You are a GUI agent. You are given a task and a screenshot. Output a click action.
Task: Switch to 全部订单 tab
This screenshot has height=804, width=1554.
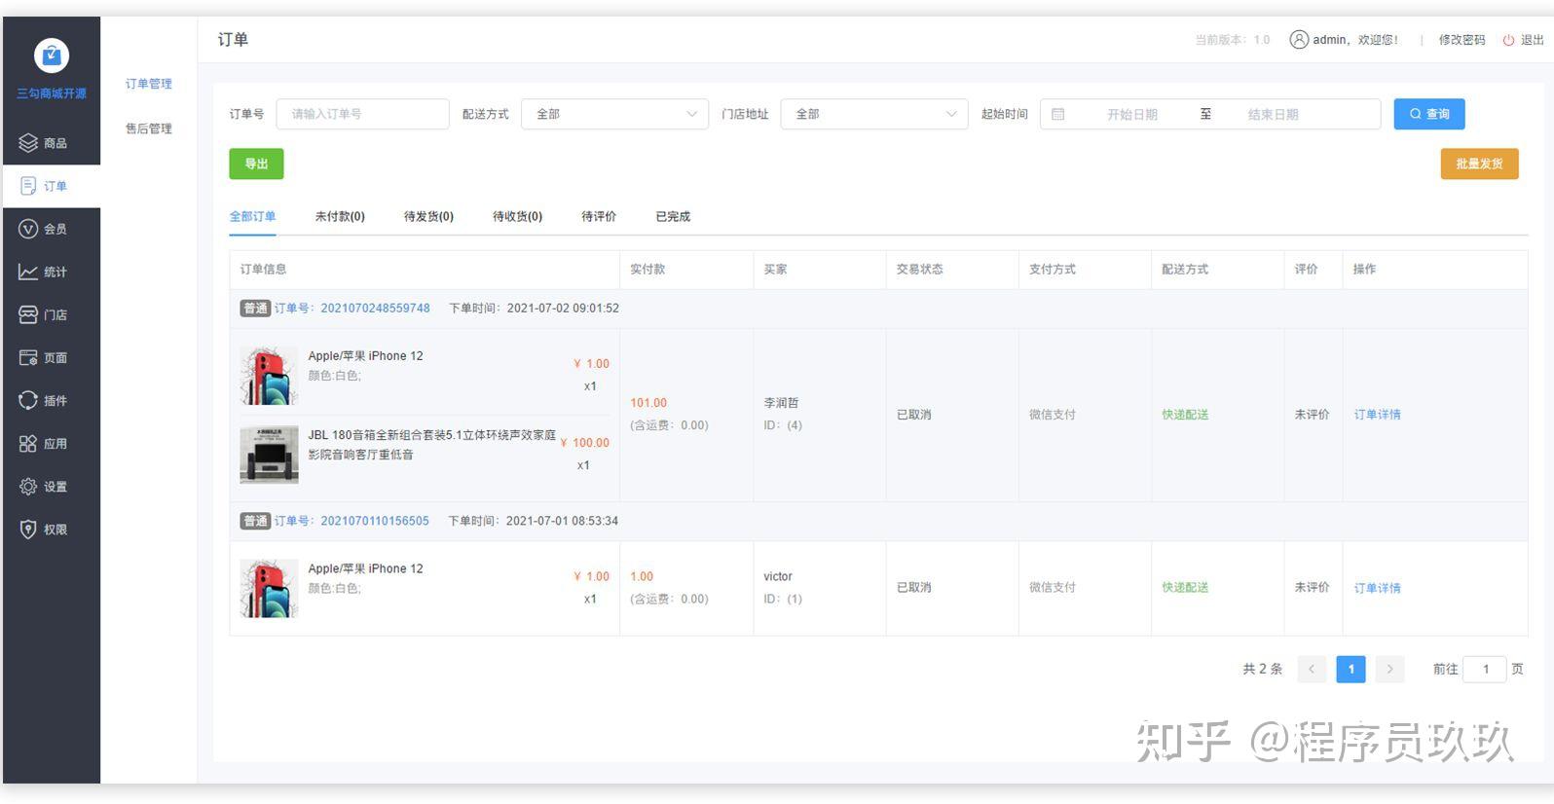[253, 216]
